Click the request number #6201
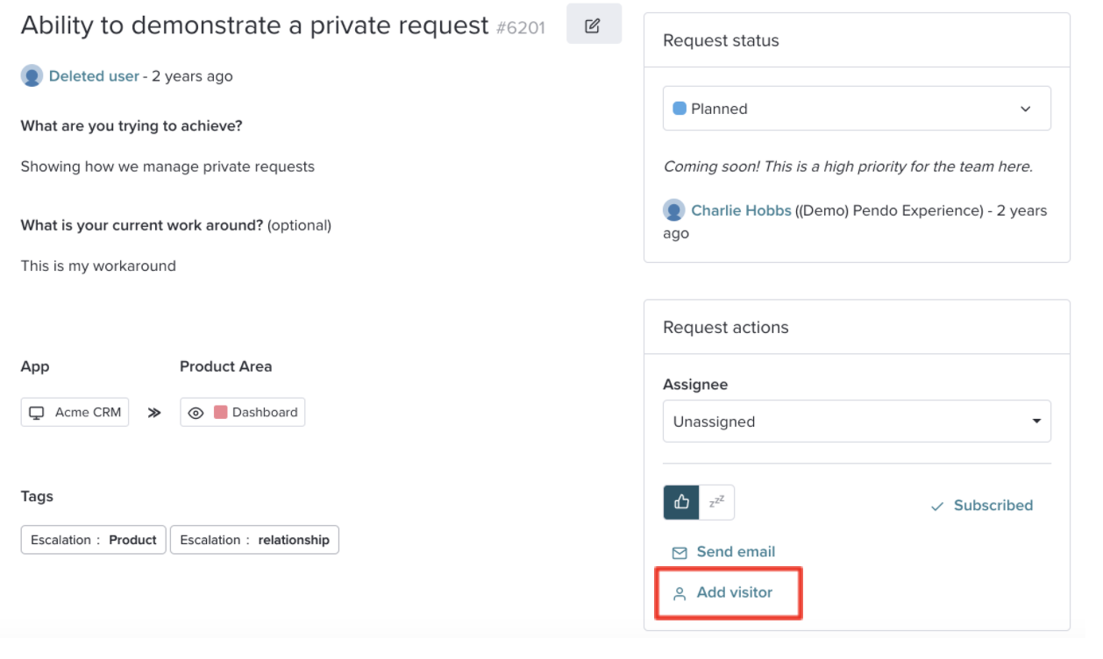The width and height of the screenshot is (1103, 659). [x=521, y=28]
